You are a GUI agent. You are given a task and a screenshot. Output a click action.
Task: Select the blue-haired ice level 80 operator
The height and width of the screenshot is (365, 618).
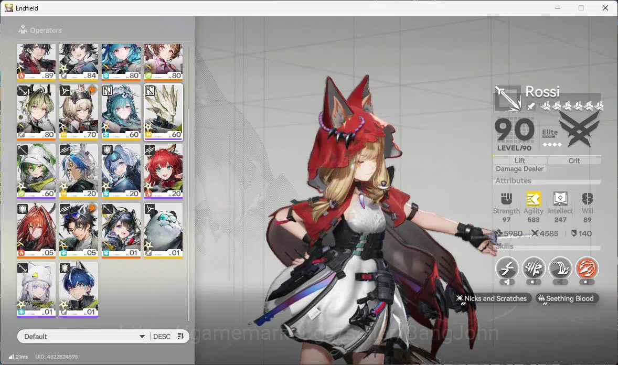tap(121, 61)
